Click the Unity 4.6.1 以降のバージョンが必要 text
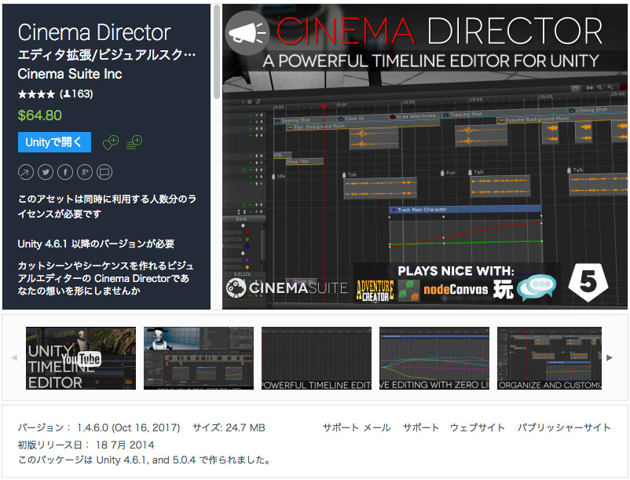This screenshot has width=630, height=480. (x=96, y=244)
